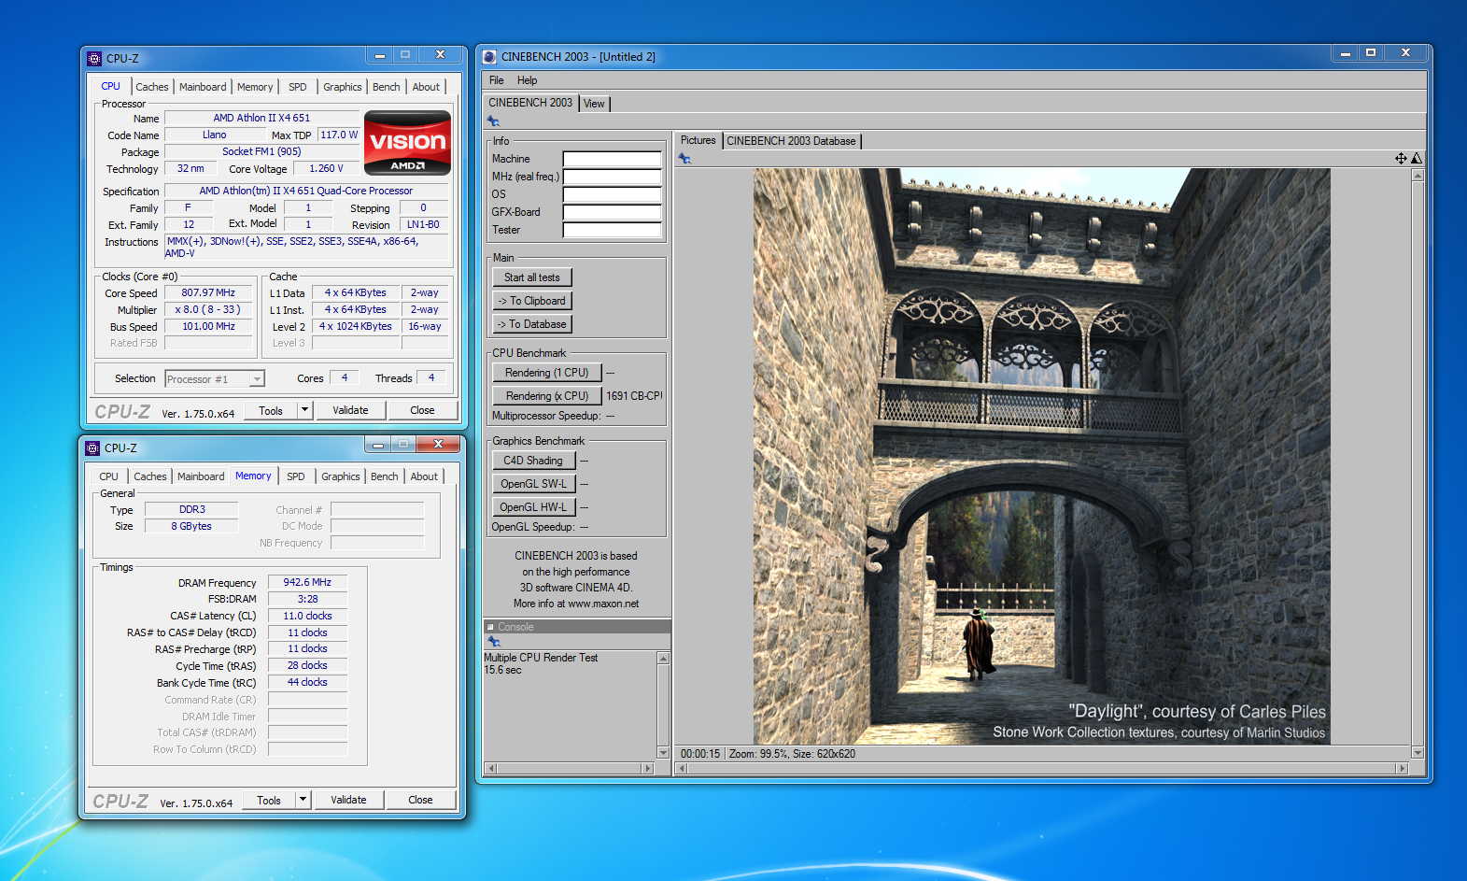
Task: Click the To Database button
Action: tap(532, 324)
